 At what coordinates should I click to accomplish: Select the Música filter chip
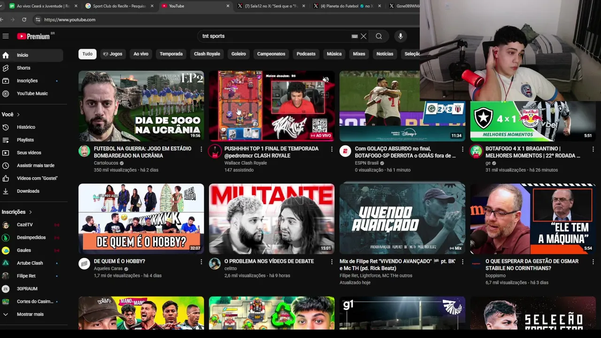pos(334,54)
